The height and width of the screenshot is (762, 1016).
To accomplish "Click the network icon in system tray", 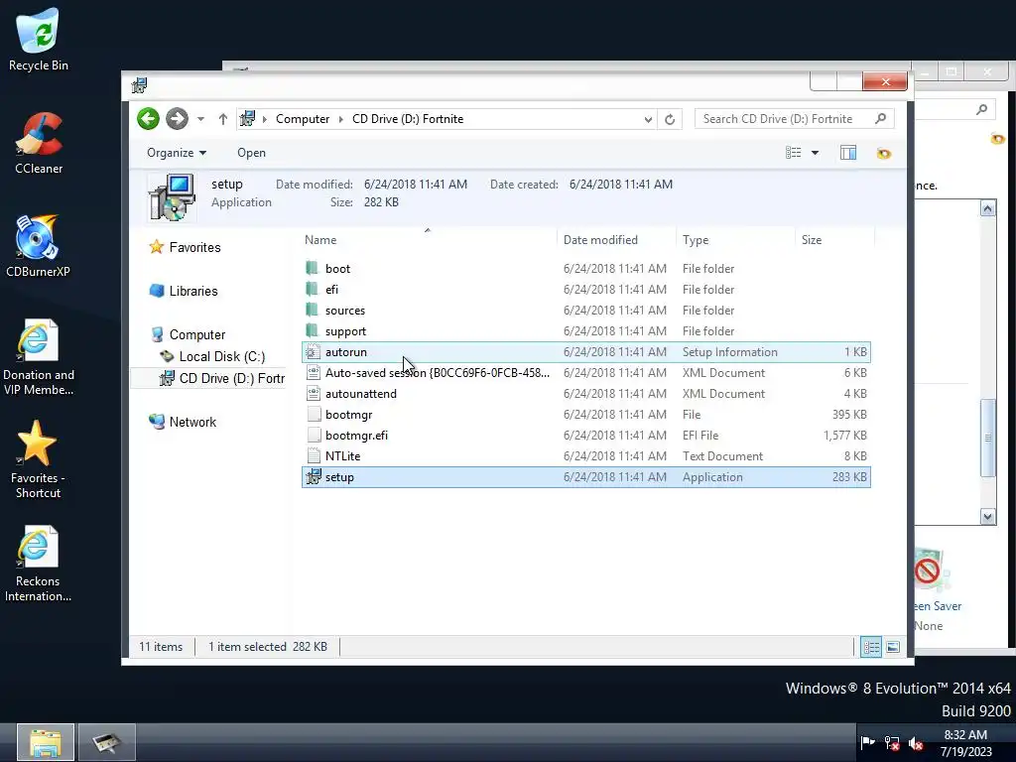I will pos(892,743).
